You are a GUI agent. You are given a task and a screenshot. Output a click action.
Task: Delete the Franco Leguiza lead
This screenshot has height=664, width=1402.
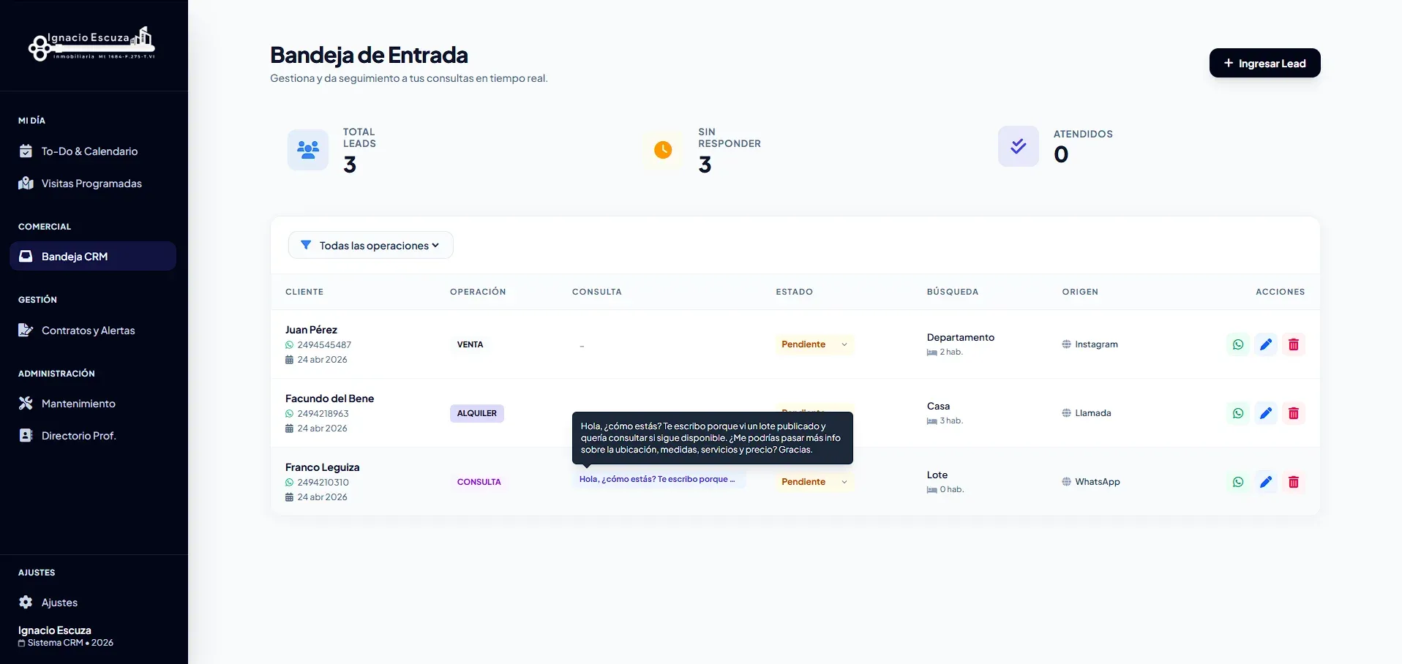(x=1294, y=482)
